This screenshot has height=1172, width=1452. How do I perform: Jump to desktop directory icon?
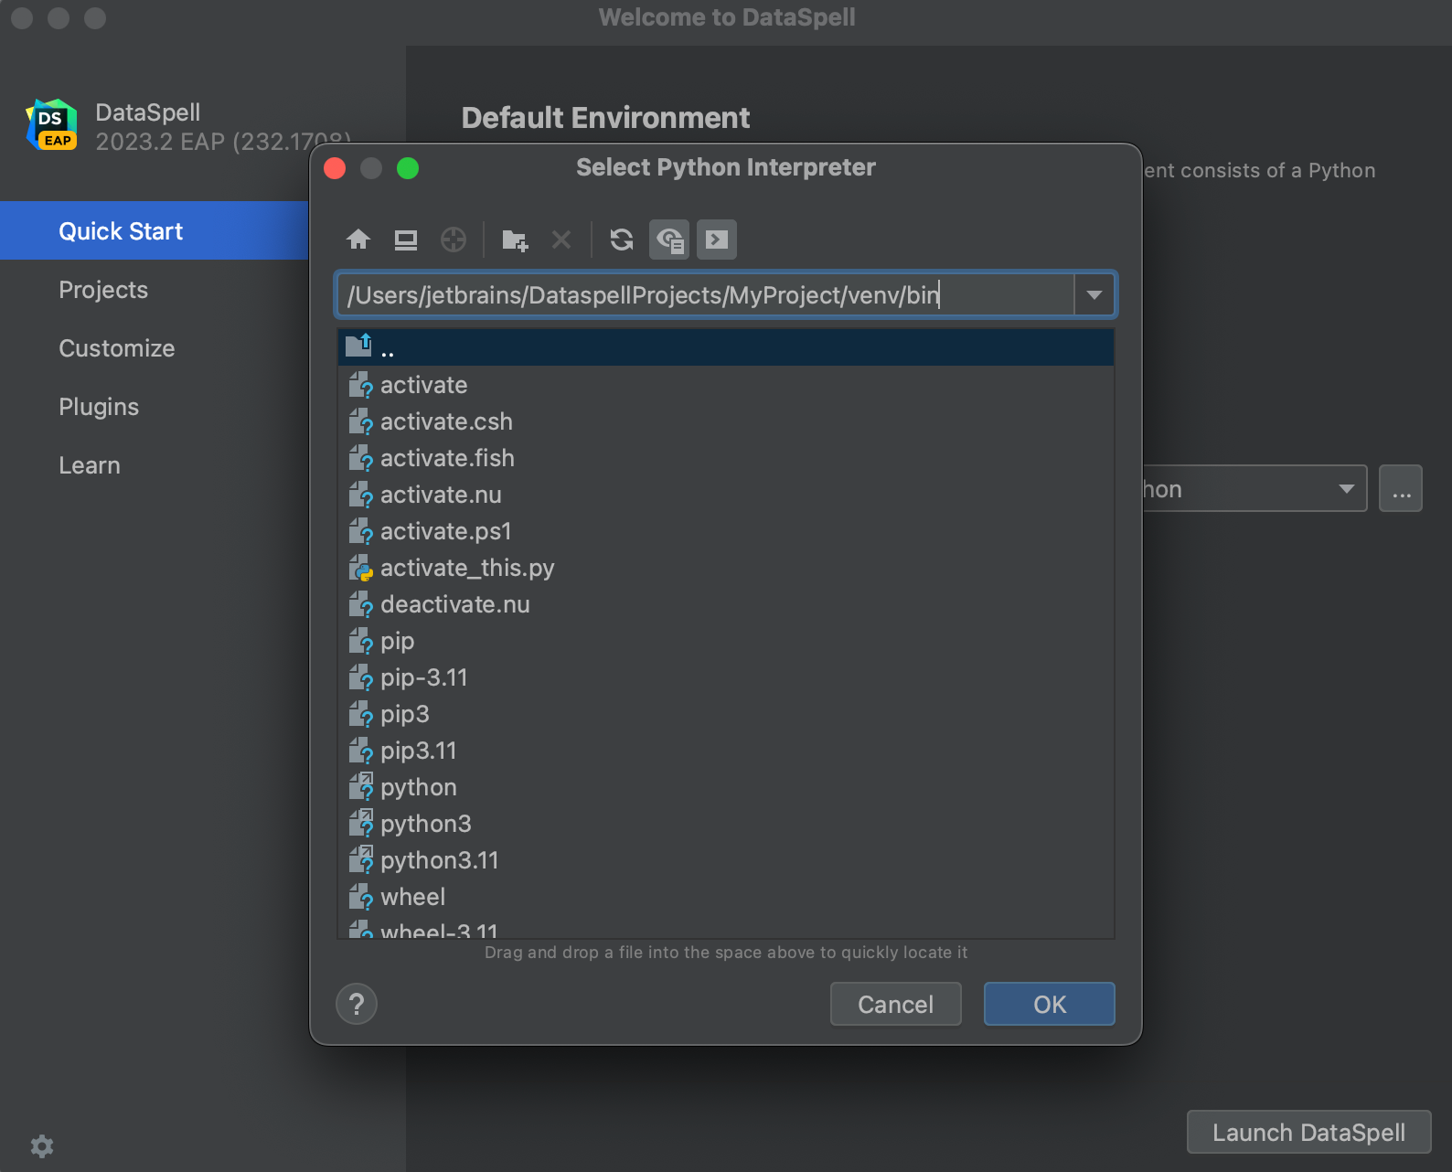(406, 240)
